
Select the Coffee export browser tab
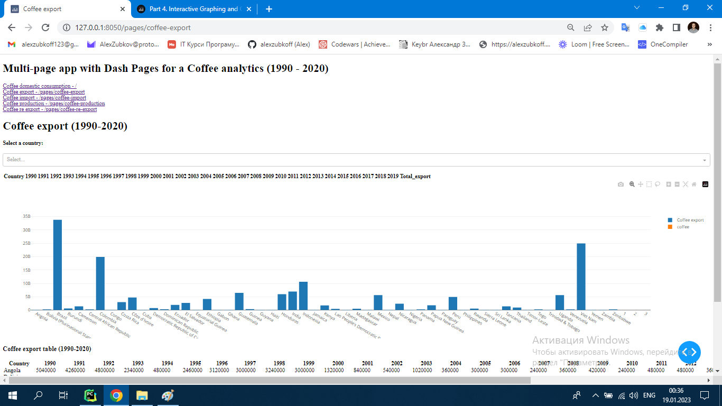point(68,9)
